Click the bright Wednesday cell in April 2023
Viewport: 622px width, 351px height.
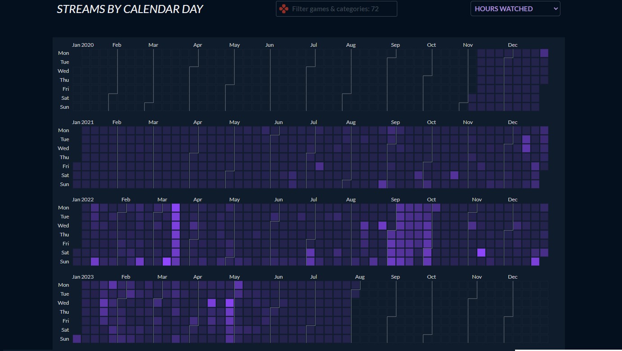(212, 303)
